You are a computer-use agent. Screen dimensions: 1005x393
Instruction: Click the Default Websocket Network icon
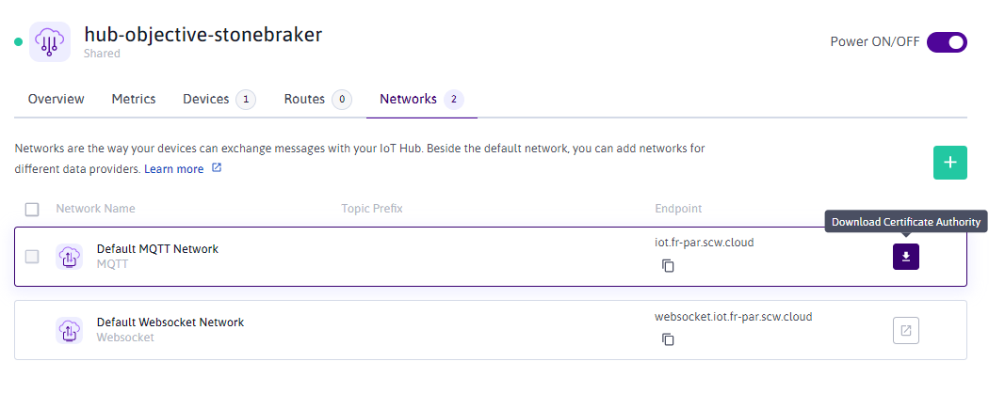point(69,330)
